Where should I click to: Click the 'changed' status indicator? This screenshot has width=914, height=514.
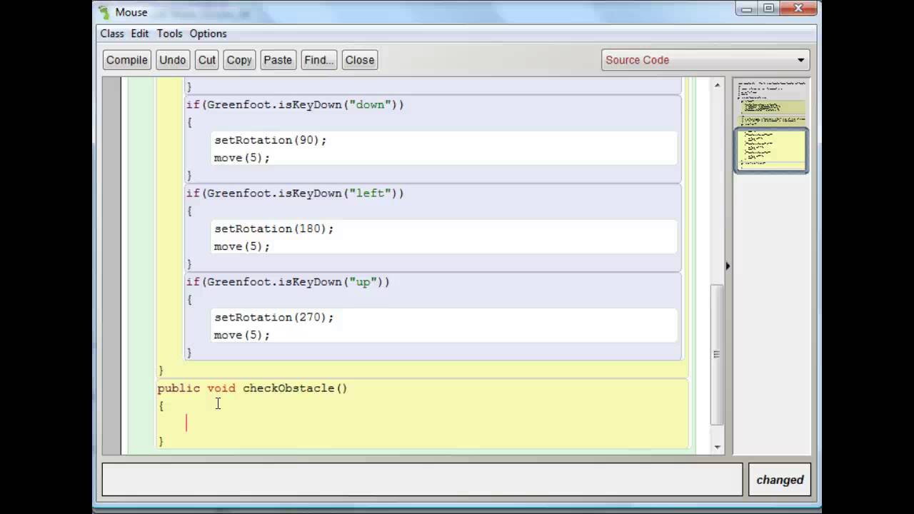tap(779, 480)
